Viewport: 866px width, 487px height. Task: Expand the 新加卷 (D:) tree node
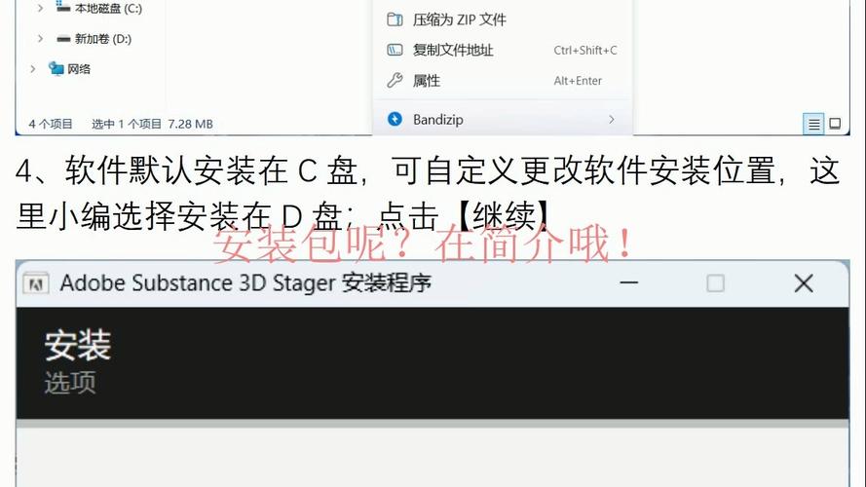click(x=40, y=39)
